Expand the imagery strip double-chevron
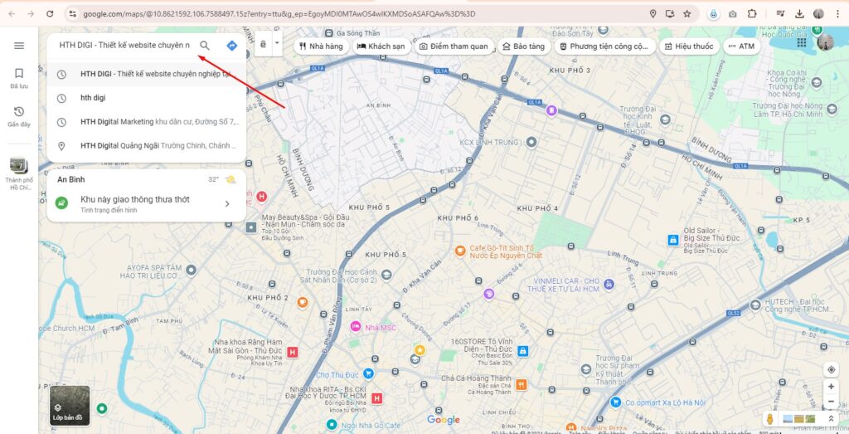The width and height of the screenshot is (849, 434). point(831,419)
